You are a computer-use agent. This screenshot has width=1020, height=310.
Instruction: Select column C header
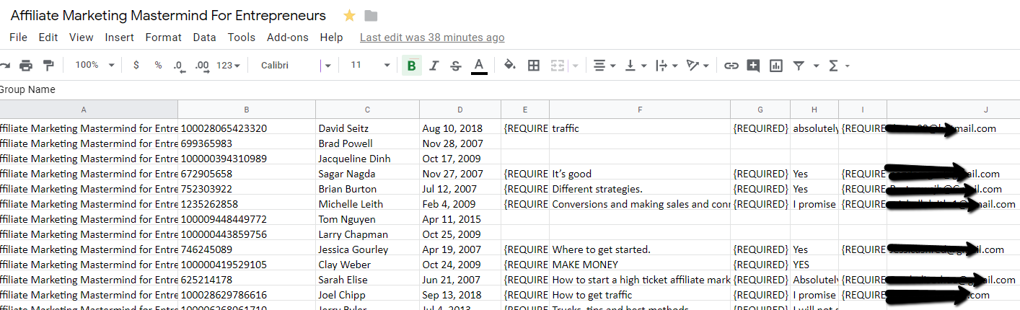click(367, 110)
